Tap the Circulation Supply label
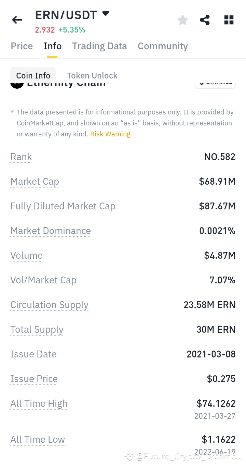The width and height of the screenshot is (246, 464). tap(49, 305)
